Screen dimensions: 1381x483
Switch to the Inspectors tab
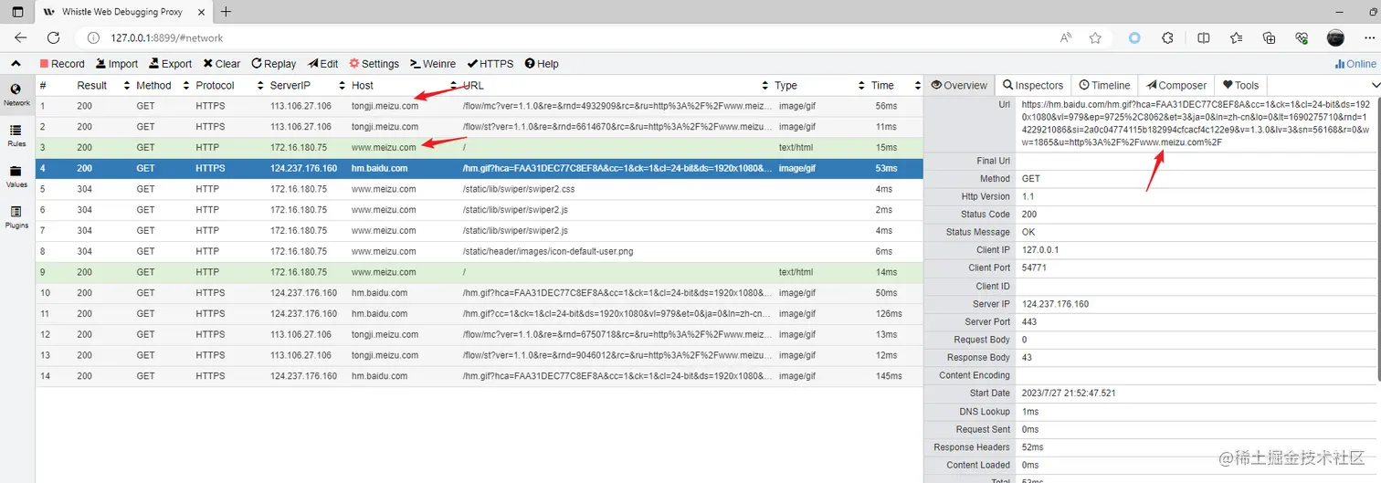point(1033,85)
